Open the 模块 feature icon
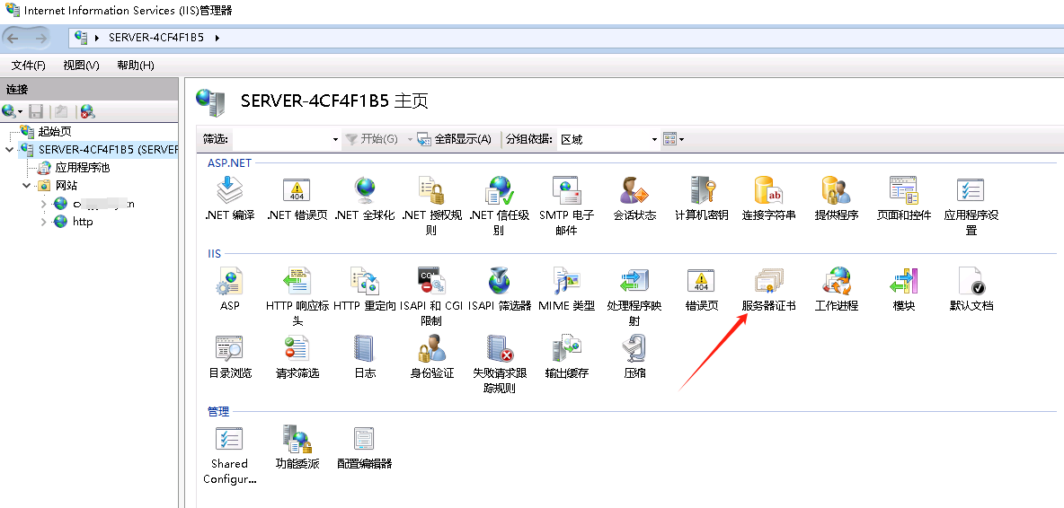Viewport: 1064px width, 508px height. (x=904, y=280)
